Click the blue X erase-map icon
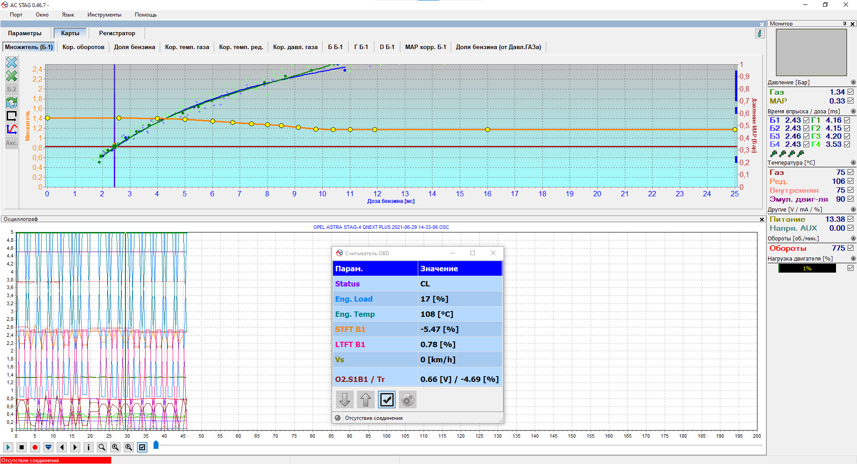The width and height of the screenshot is (857, 464). tap(12, 62)
